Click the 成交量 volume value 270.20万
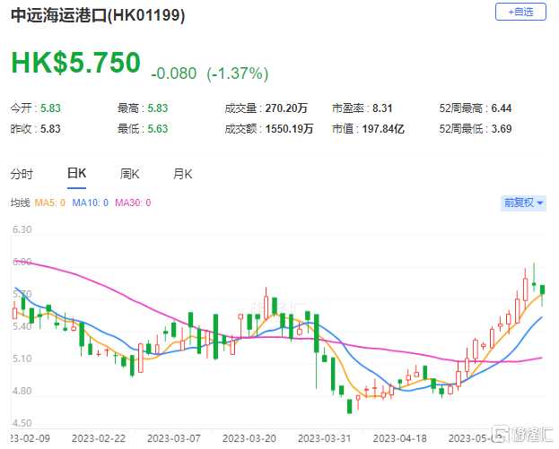The width and height of the screenshot is (559, 449). click(x=286, y=108)
